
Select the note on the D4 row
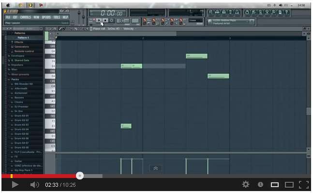click(218, 76)
